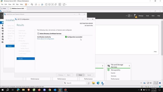The height and width of the screenshot is (92, 163).
Task: Open the VMware File menu
Action: pyautogui.click(x=2, y=4)
